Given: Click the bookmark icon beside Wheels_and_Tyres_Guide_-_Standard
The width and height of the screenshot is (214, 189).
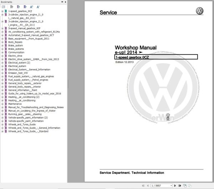Looking at the screenshot, I should (x=6, y=131).
